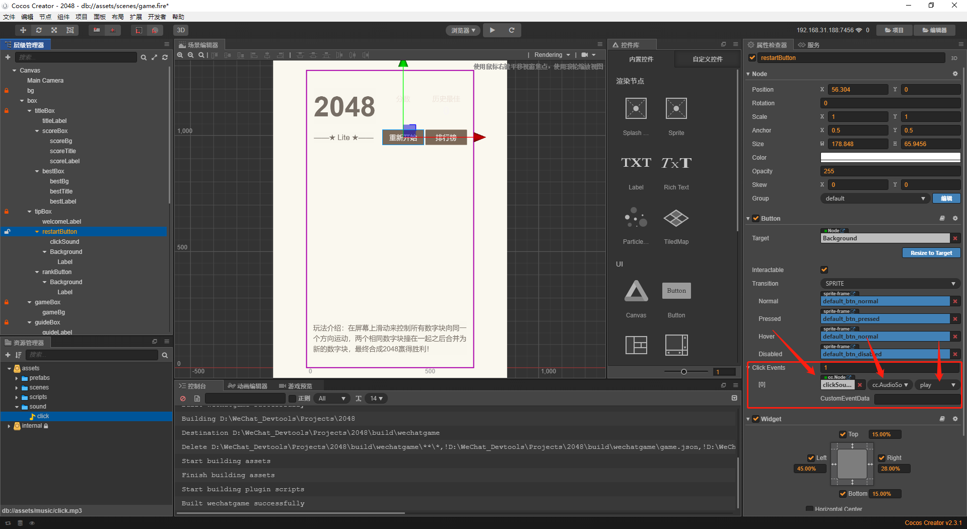This screenshot has height=529, width=967.
Task: Open console font size 14 dropdown
Action: (376, 399)
